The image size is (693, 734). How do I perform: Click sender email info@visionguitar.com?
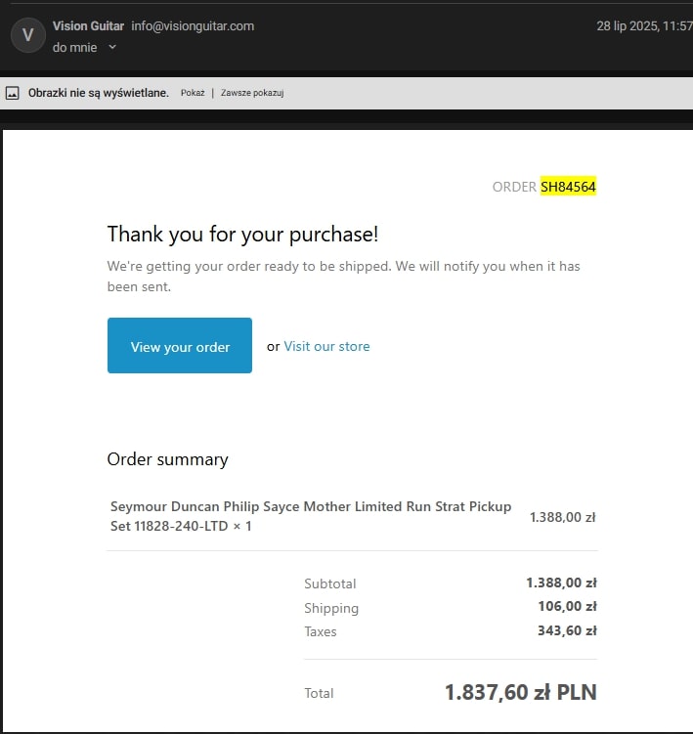click(x=193, y=25)
